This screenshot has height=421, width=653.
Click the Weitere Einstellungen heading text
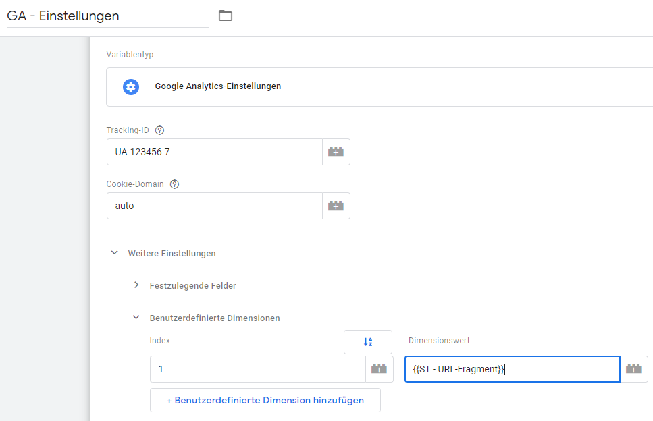tap(172, 254)
